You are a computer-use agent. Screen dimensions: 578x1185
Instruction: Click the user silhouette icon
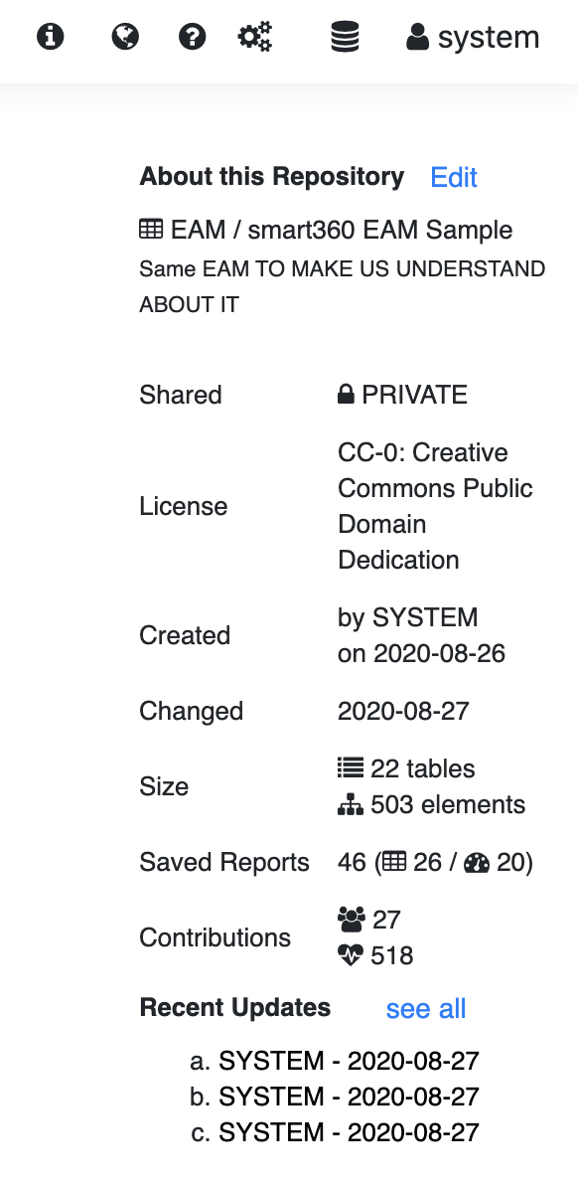coord(417,36)
